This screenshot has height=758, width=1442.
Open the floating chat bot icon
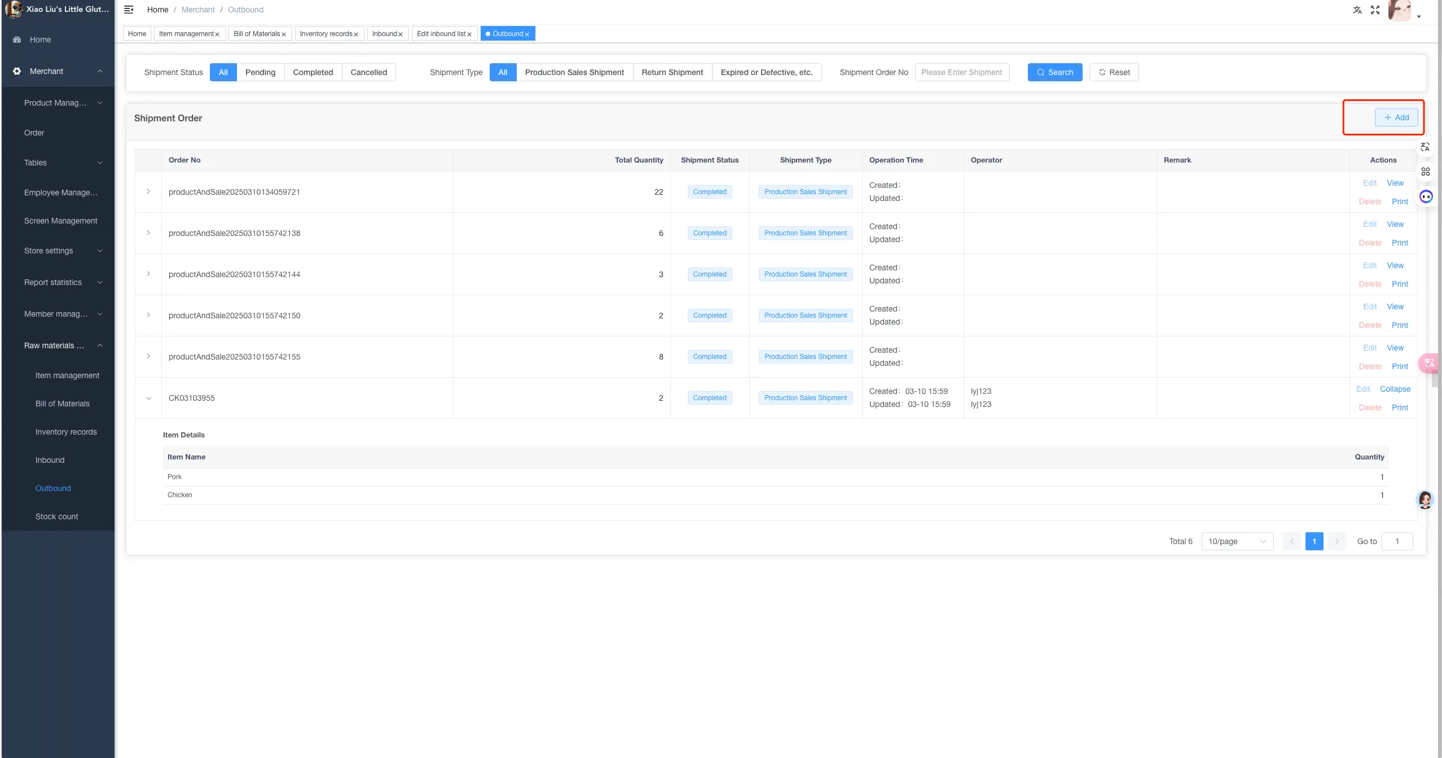coord(1426,196)
